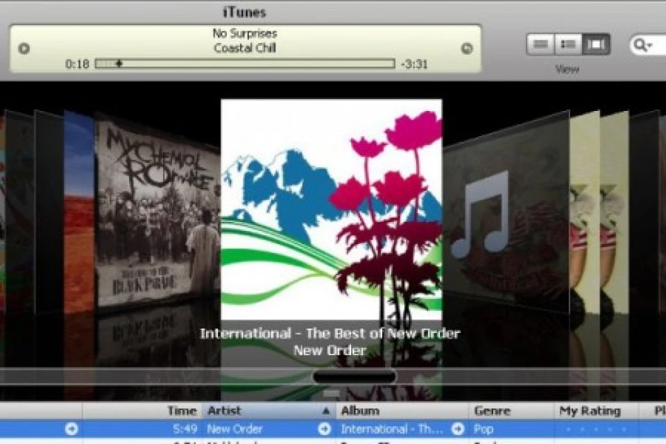Screen dimensions: 666x444
Task: Sort by Artist column header
Action: tap(269, 411)
